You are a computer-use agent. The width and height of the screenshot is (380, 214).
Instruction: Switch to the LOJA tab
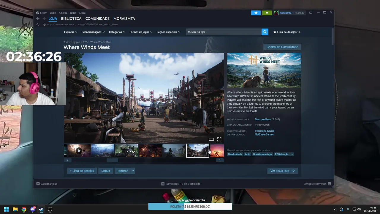(53, 18)
